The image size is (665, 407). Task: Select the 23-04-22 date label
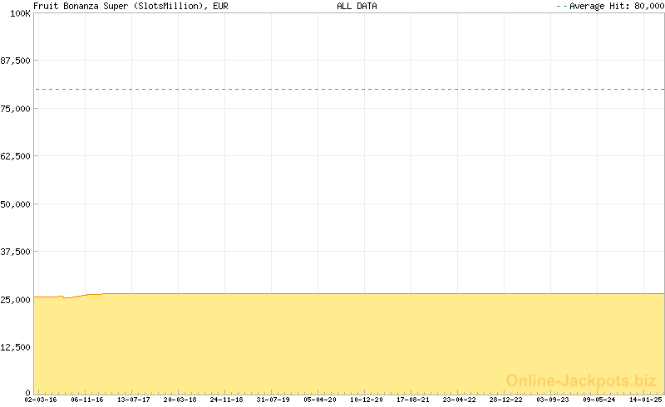click(460, 400)
